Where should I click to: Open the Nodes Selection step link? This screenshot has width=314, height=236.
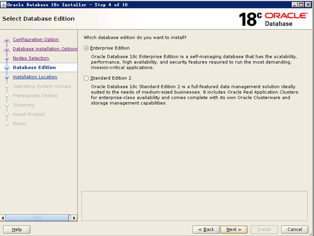[31, 58]
